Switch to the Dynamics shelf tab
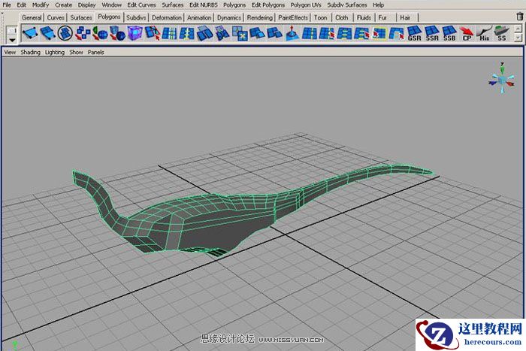The image size is (526, 351). point(228,17)
